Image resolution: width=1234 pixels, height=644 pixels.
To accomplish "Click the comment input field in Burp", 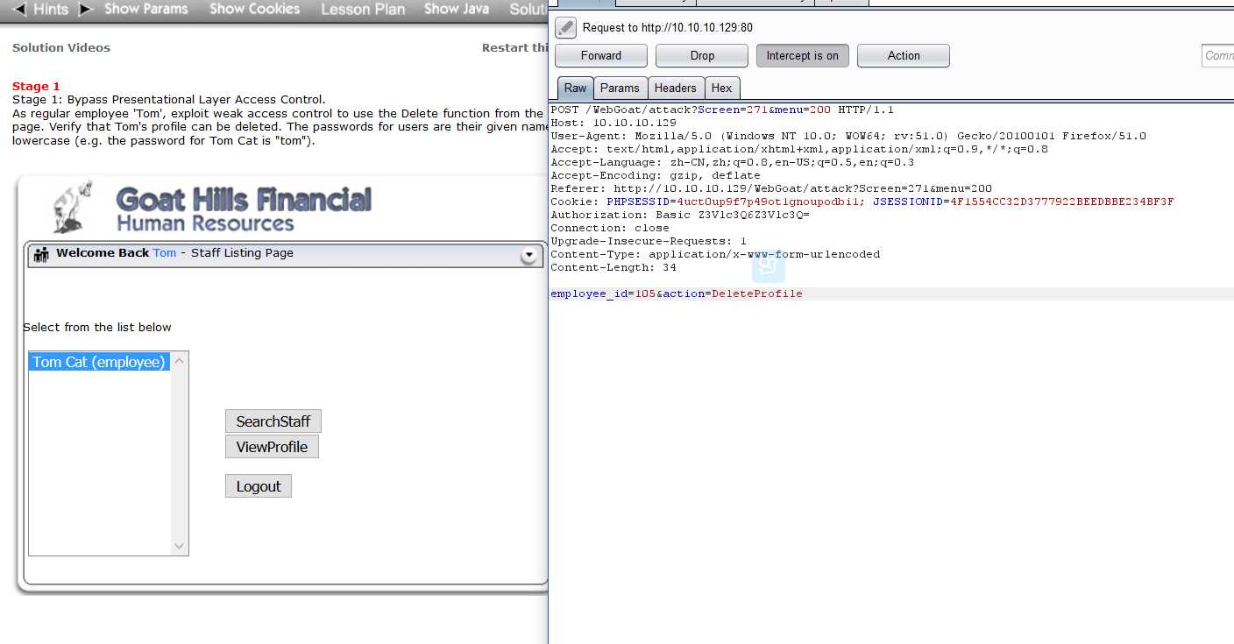I will [x=1217, y=55].
